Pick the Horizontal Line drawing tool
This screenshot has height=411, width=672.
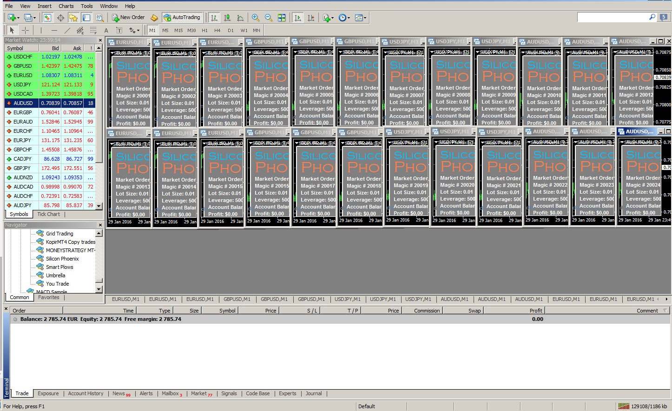[54, 30]
